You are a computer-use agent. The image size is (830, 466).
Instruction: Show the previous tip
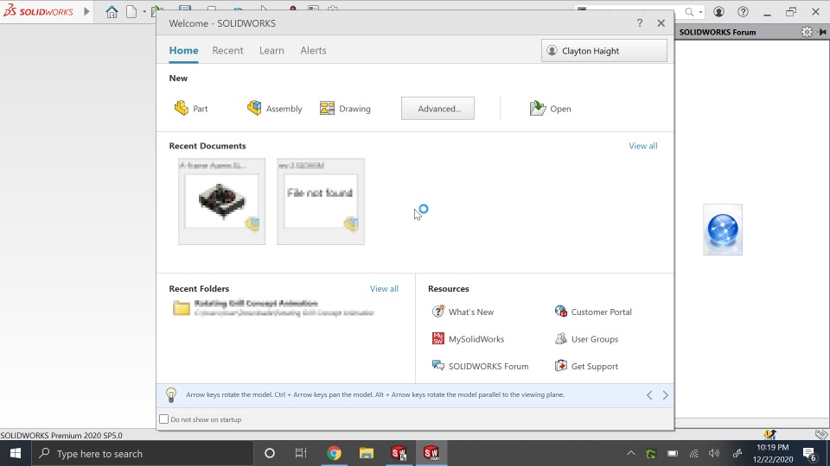coord(649,395)
